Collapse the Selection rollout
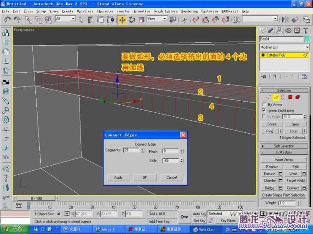Image resolution: width=313 pixels, height=234 pixels. [x=284, y=90]
